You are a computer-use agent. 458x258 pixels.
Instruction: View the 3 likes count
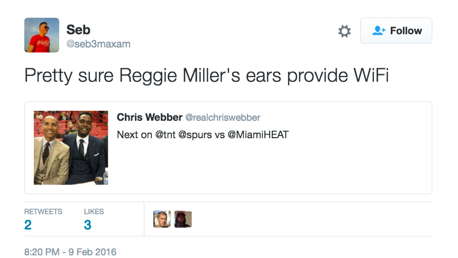(x=88, y=225)
